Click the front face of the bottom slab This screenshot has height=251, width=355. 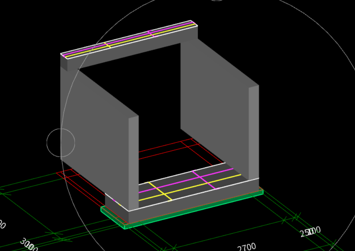pyautogui.click(x=194, y=201)
